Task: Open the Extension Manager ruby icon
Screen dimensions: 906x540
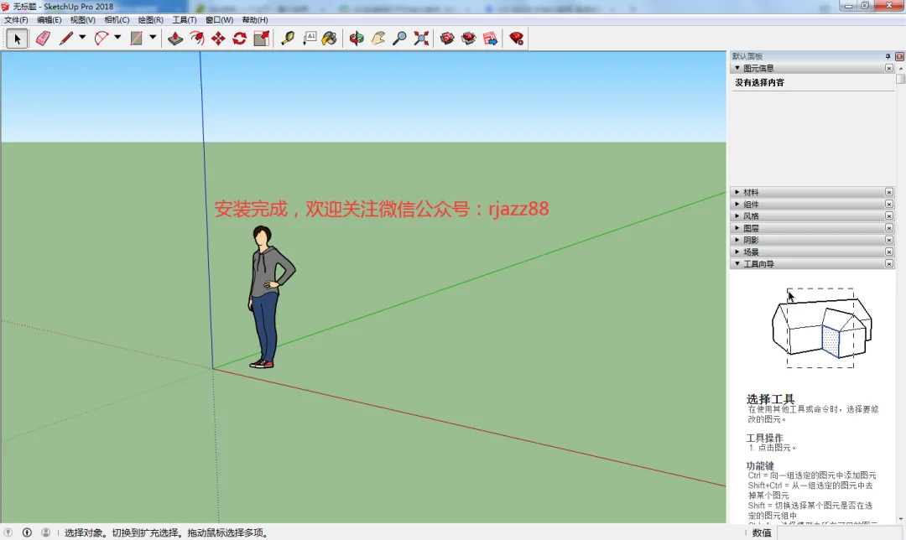Action: coord(516,39)
